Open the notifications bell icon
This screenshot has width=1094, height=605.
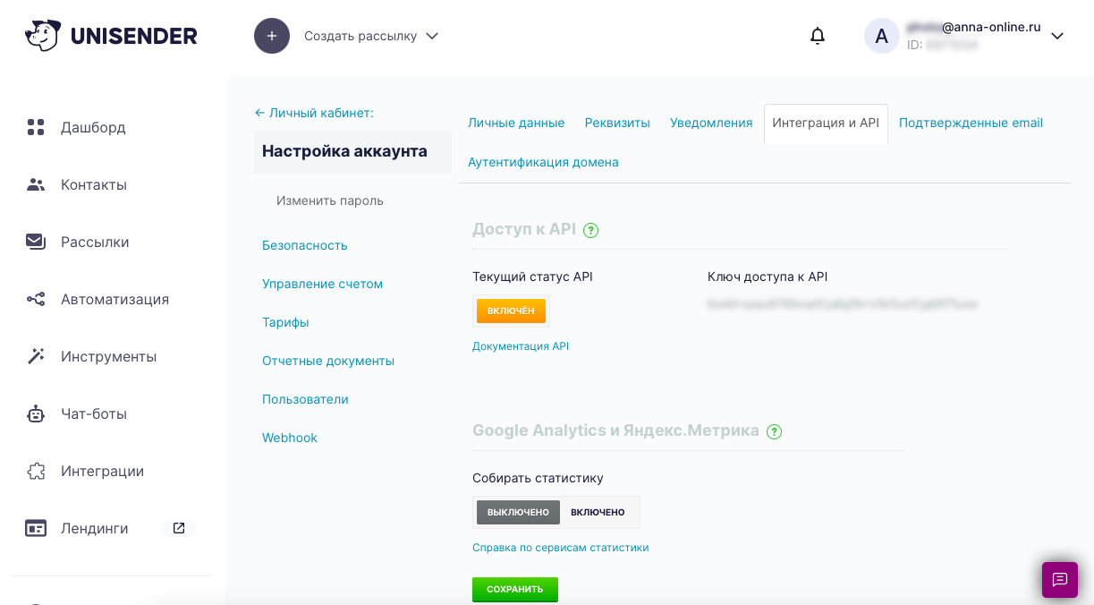(818, 36)
